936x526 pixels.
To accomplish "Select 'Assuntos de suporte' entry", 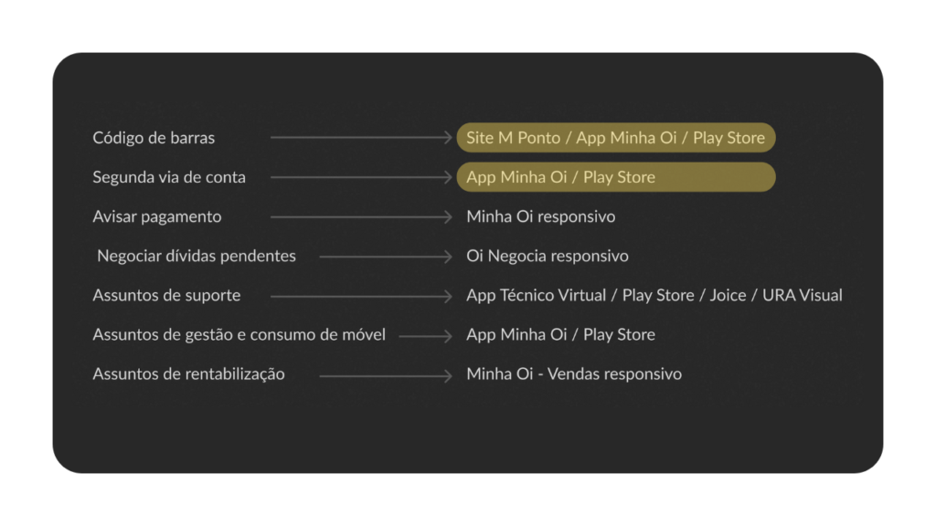I will click(166, 295).
